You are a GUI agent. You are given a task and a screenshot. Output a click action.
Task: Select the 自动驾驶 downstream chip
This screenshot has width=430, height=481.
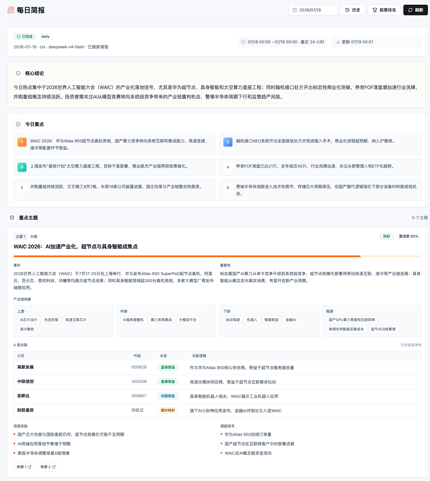233,320
